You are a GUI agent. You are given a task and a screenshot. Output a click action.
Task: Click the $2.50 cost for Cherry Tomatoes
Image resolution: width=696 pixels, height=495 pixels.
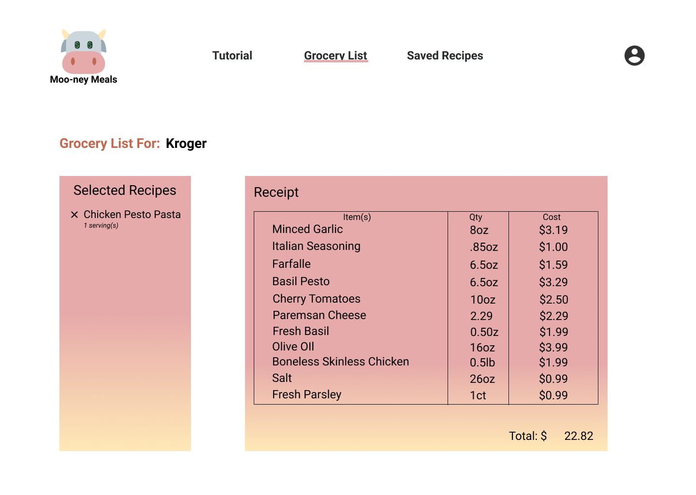point(554,300)
